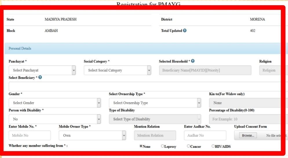288x158 pixels.
Task: Click the Mobile No input field
Action: pos(30,135)
